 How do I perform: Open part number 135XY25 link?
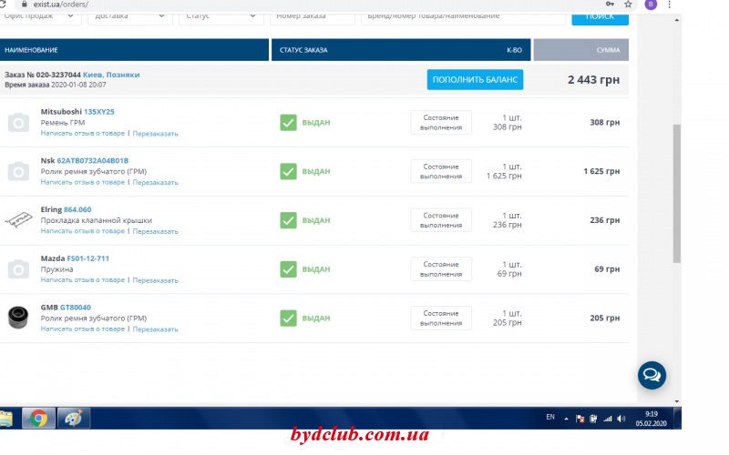pos(99,111)
